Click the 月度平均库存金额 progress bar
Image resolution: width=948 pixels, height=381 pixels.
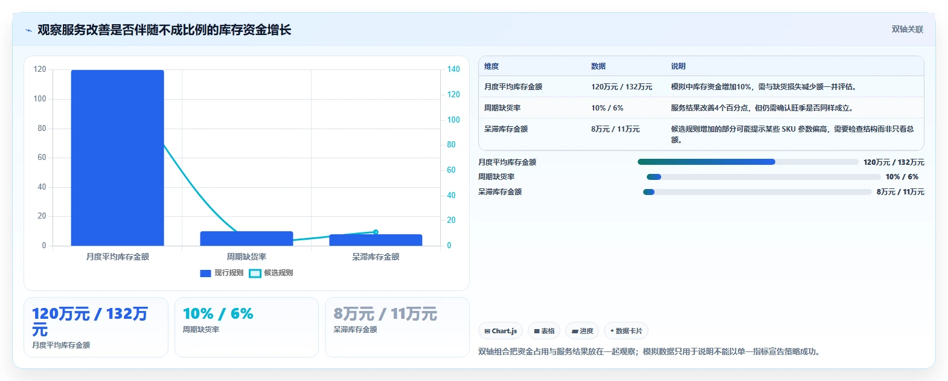[748, 162]
